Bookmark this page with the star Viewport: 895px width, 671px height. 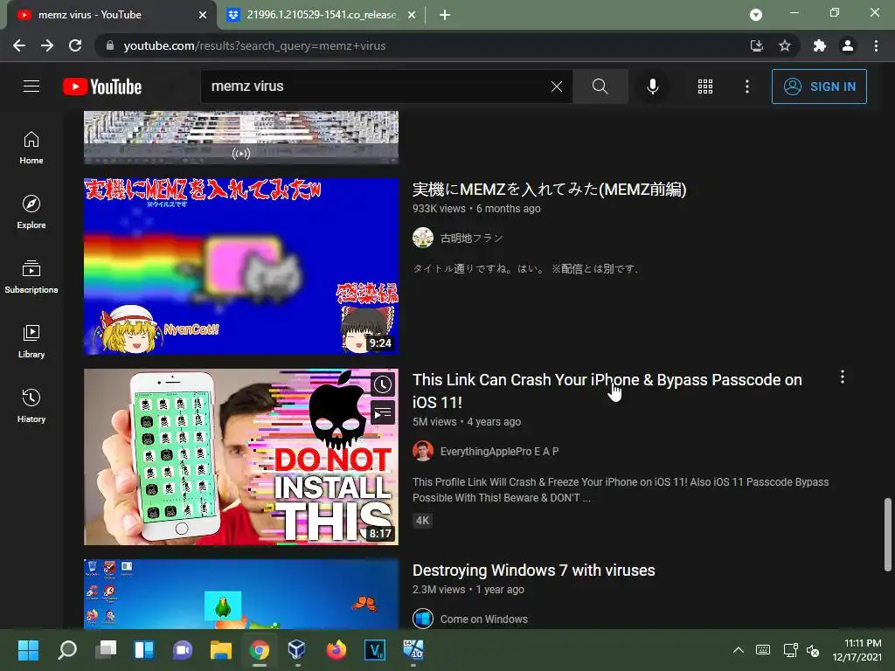click(785, 45)
